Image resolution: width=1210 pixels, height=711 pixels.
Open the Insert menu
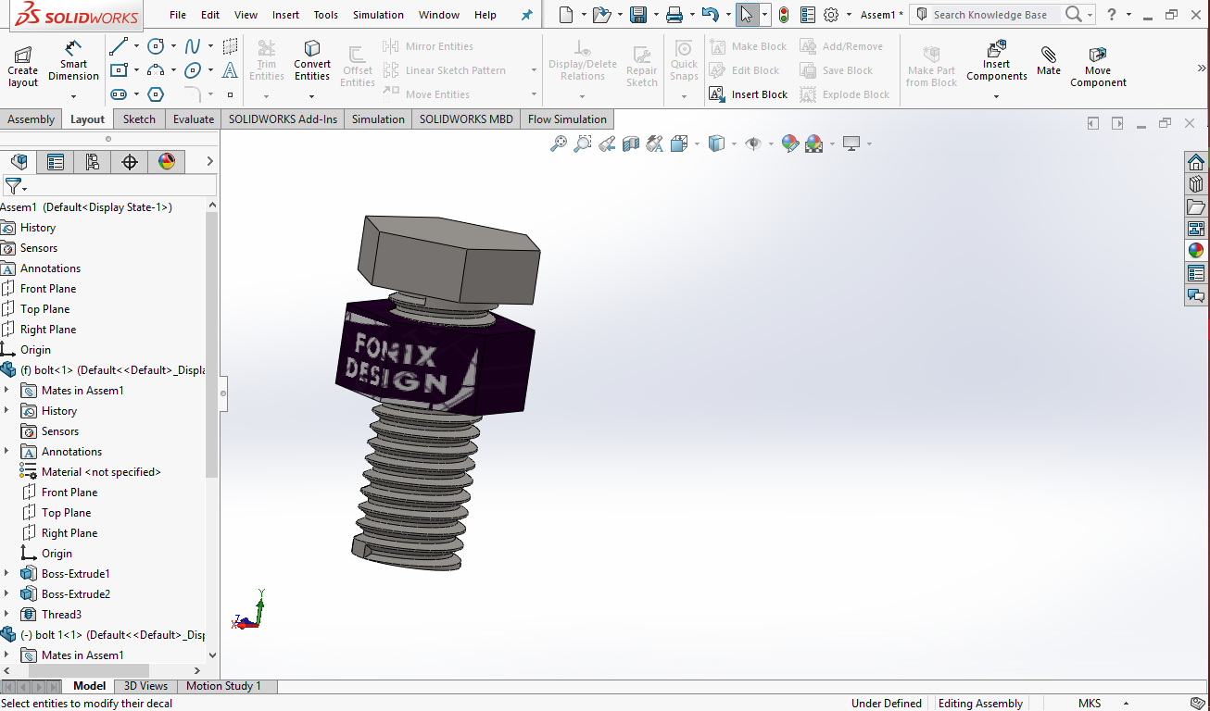pyautogui.click(x=286, y=15)
